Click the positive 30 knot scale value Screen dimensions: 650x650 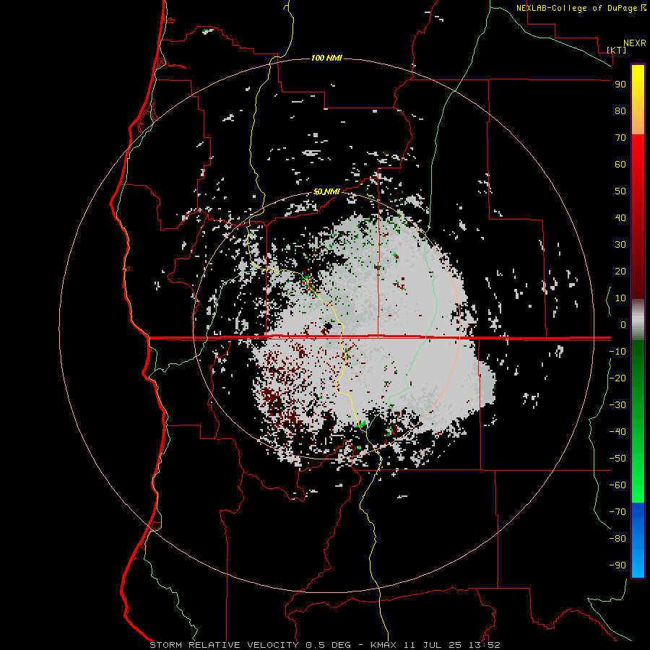coord(620,245)
